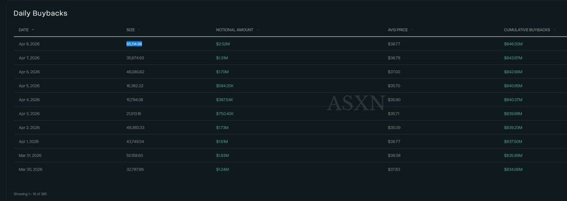Click the CUMULATIVE BUYBACKS column header
567x201 pixels.
point(527,30)
